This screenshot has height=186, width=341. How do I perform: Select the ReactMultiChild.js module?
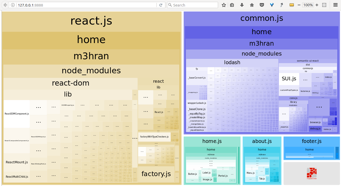(17, 177)
